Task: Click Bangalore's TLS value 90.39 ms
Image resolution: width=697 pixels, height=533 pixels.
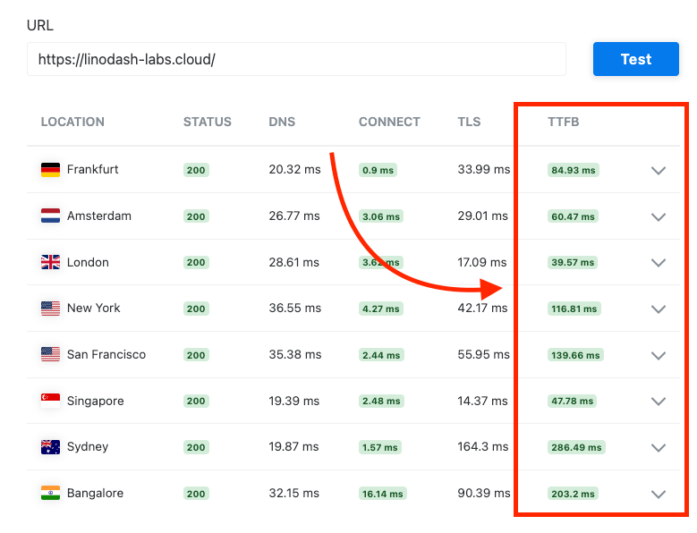Action: [x=484, y=493]
